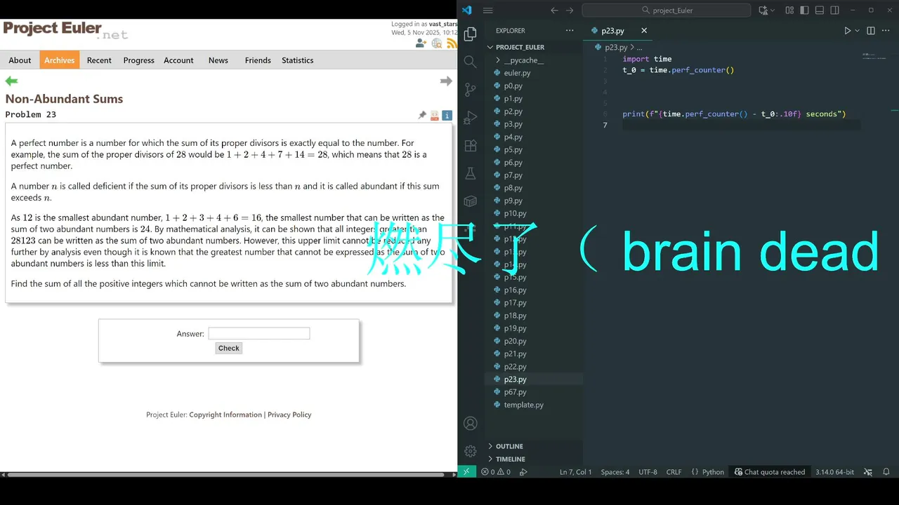Screen dimensions: 899x505
Task: Open Progress tab on Project Euler
Action: [138, 60]
